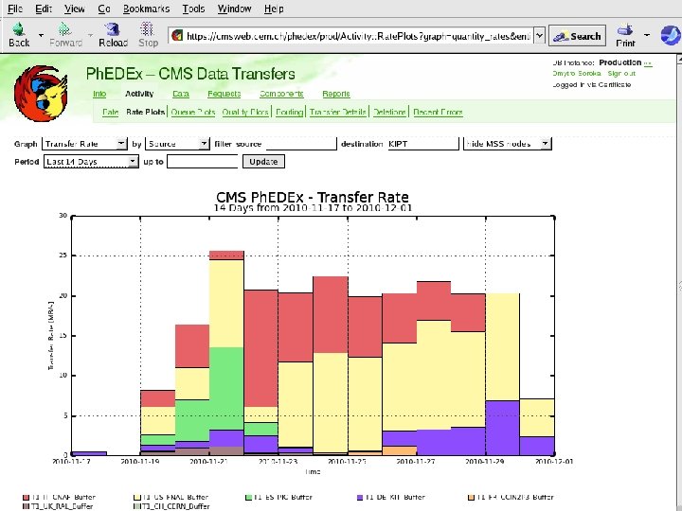Click the site icon in URL bar
This screenshot has width=682, height=511.
177,36
